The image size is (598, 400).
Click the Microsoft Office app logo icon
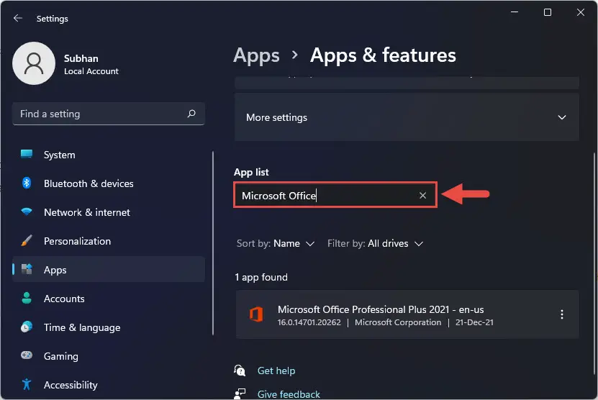tap(256, 314)
